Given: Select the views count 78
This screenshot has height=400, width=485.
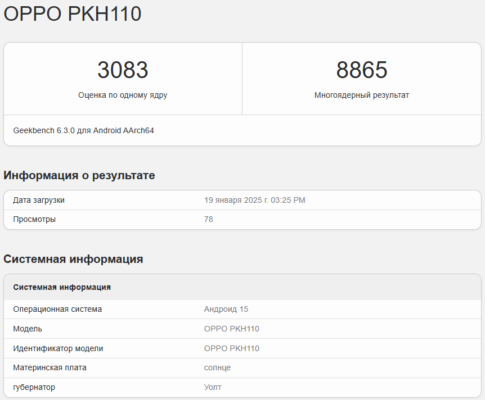Looking at the screenshot, I should pyautogui.click(x=209, y=219).
